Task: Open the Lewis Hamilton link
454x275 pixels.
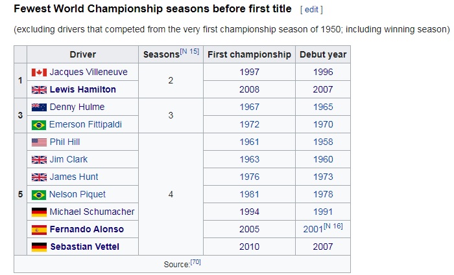Action: (x=82, y=89)
